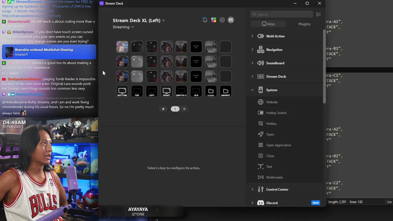Select page 1 indicator
Viewport: 393px width, 221px height.
coord(175,109)
